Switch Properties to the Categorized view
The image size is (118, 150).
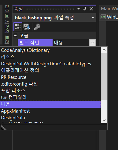18,27
